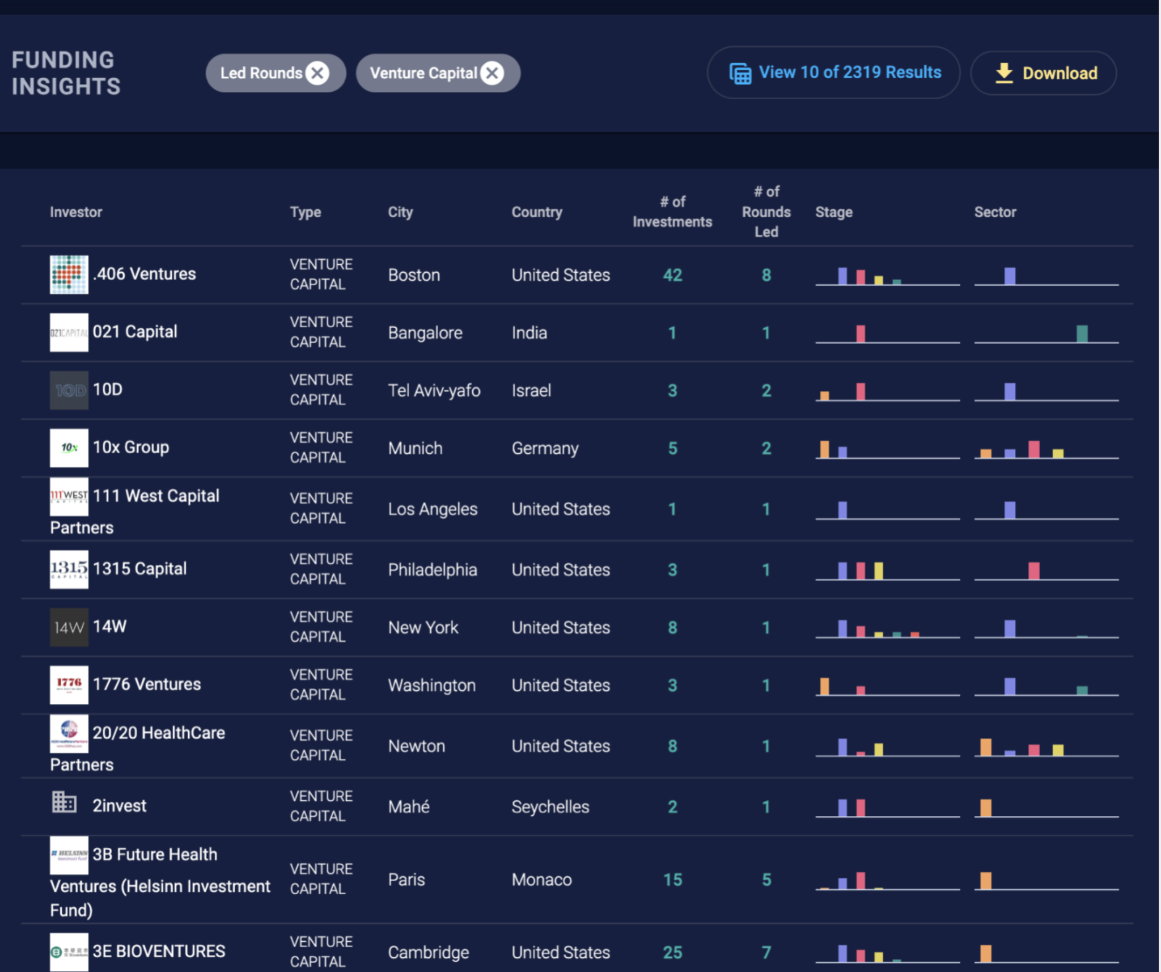Open 20/20 HealthCare Partners investor name
The image size is (1161, 972).
[138, 749]
